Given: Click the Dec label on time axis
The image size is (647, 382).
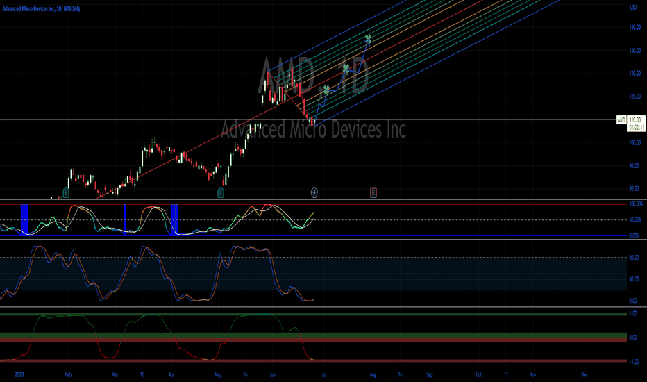Looking at the screenshot, I should click(585, 374).
